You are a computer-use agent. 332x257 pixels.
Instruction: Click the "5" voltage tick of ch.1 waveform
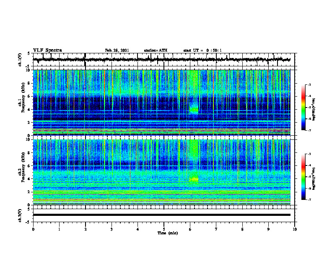click(29, 53)
